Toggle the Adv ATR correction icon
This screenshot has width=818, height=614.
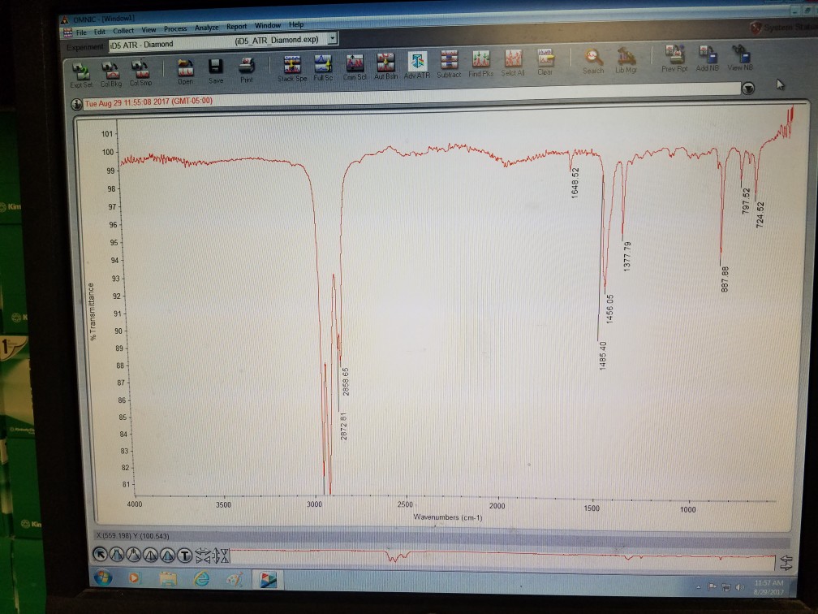[417, 66]
